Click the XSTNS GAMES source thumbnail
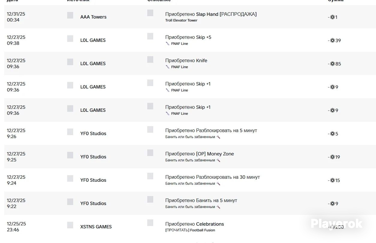 [70, 225]
